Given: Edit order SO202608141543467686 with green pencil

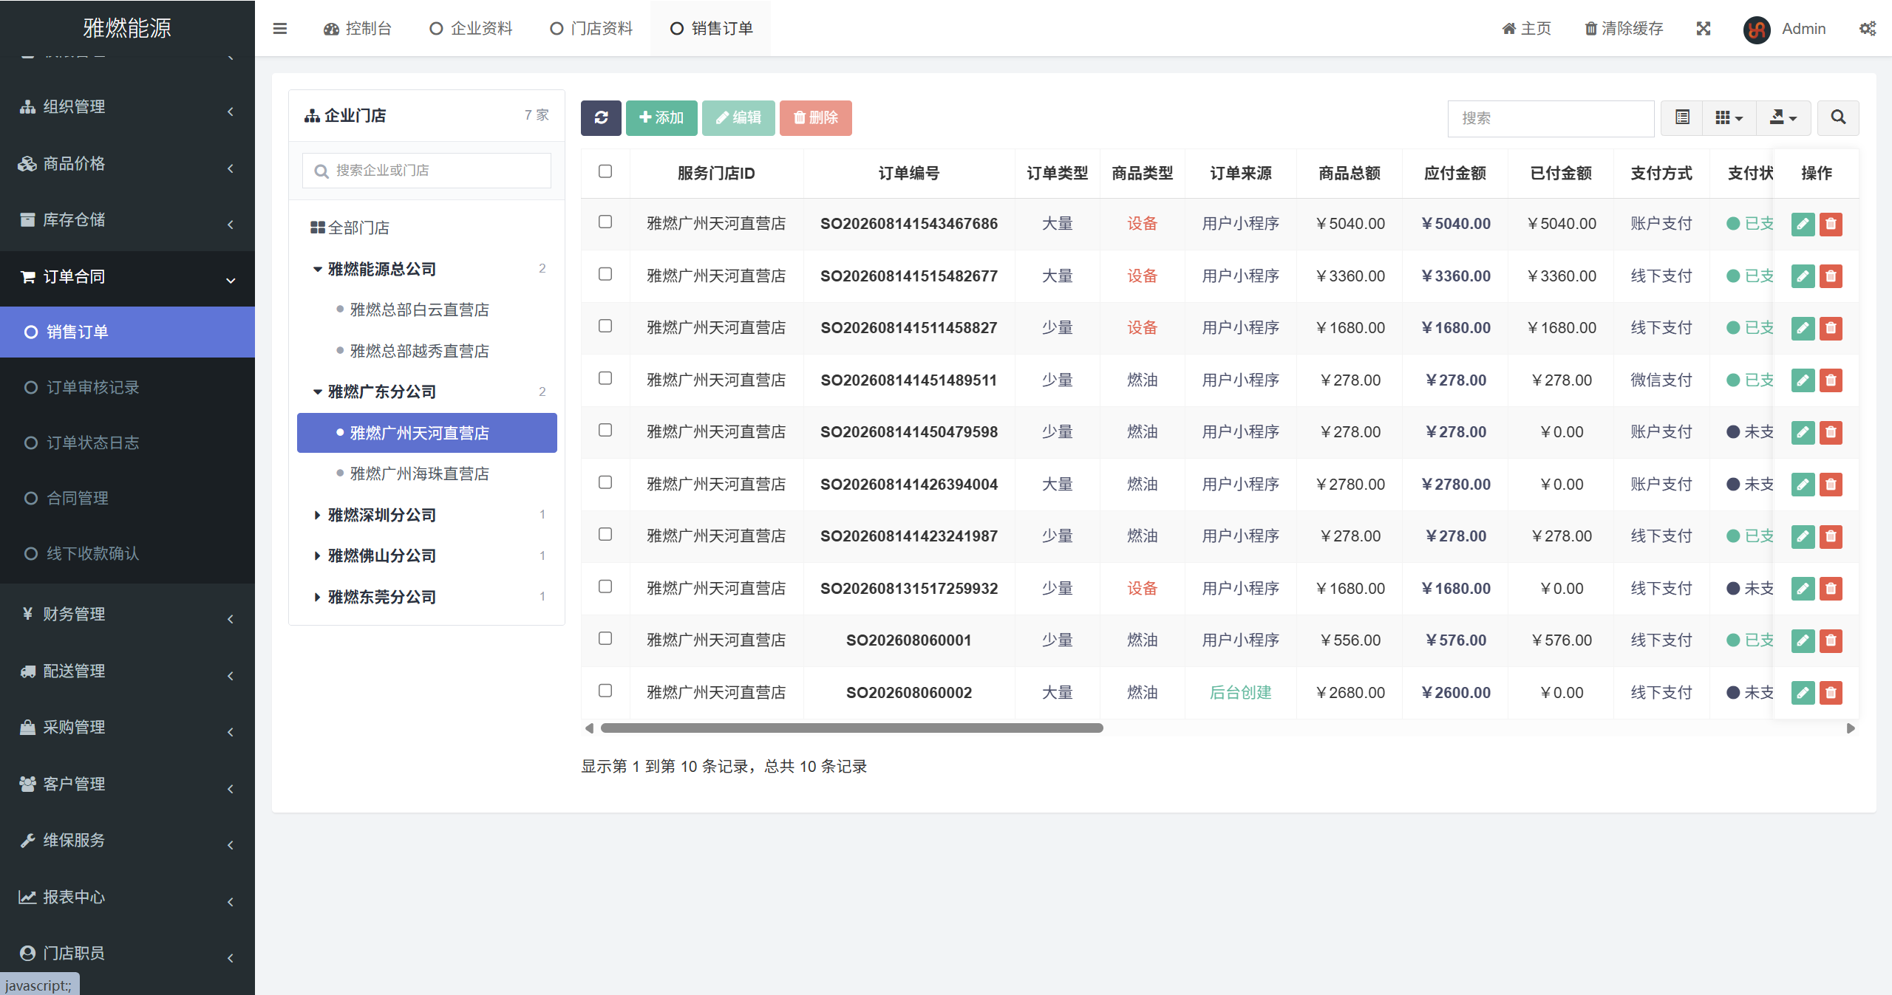Looking at the screenshot, I should coord(1803,224).
